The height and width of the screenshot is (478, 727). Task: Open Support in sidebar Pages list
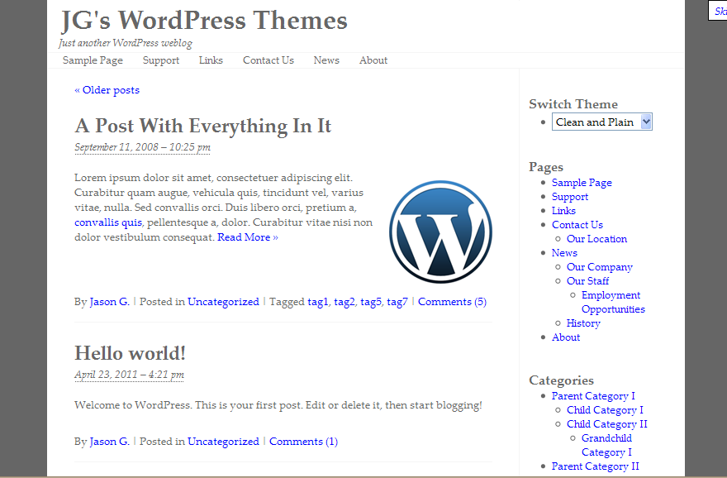click(x=570, y=197)
